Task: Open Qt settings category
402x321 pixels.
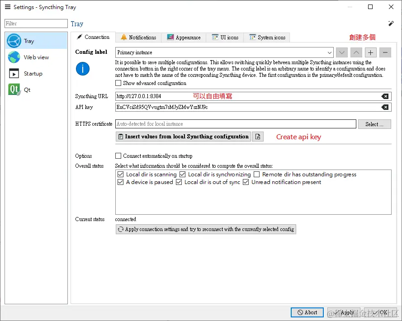Action: click(x=36, y=90)
